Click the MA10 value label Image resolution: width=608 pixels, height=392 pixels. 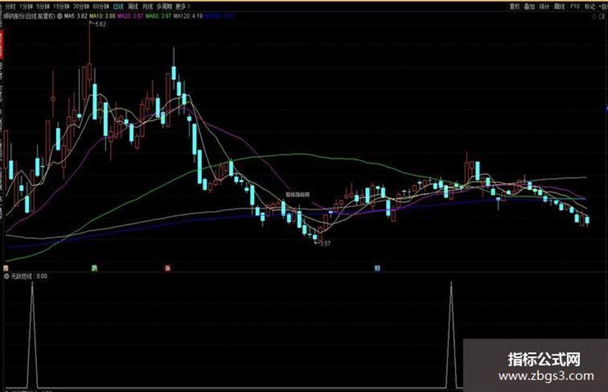click(102, 16)
